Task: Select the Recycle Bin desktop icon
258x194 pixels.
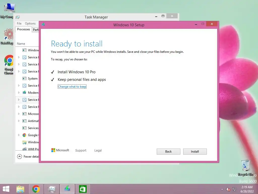Action: 245,168
